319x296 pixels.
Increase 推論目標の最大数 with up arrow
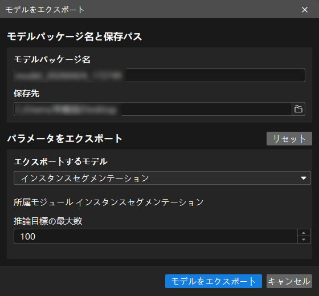click(304, 233)
